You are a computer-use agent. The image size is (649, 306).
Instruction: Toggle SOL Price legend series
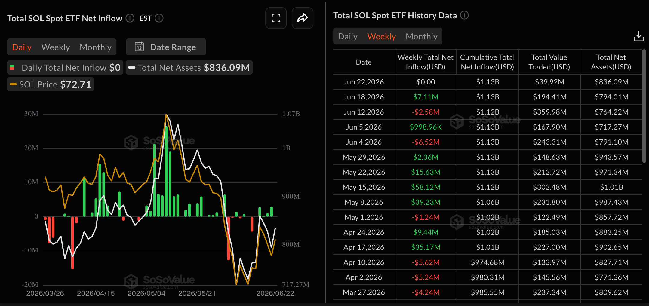51,84
